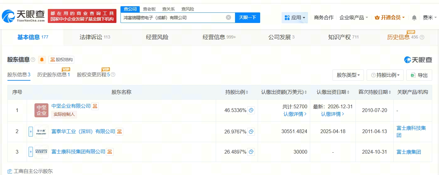Open 认缴详情 under 共计:52700
Screen dimensions: 439x175
295,114
